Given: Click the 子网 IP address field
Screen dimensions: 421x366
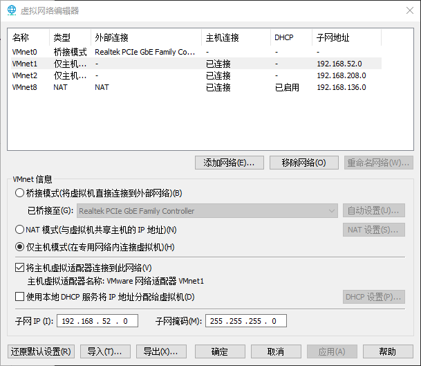Looking at the screenshot, I should click(x=97, y=321).
